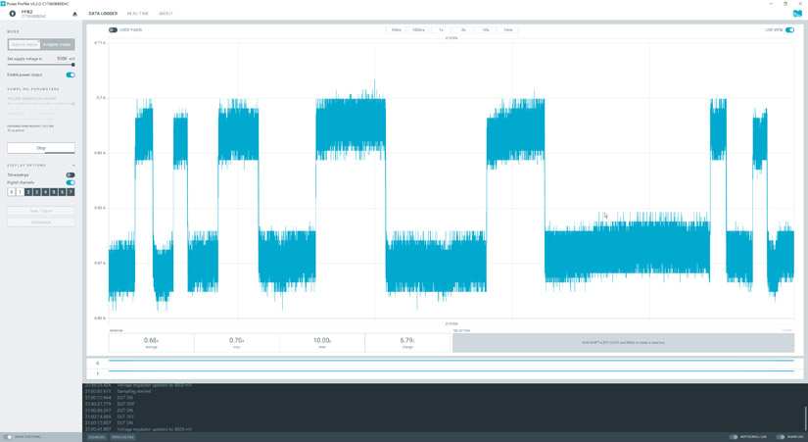Select Source meter mode

point(24,45)
